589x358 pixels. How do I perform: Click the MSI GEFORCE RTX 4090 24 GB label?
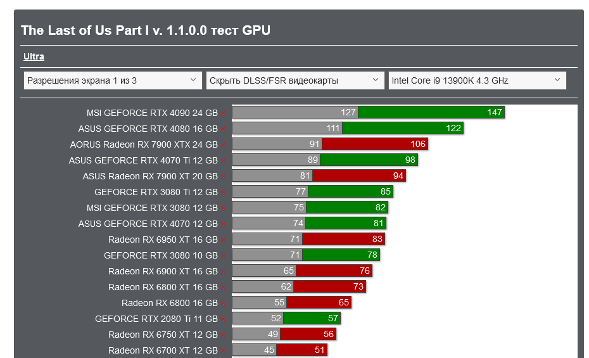click(152, 113)
